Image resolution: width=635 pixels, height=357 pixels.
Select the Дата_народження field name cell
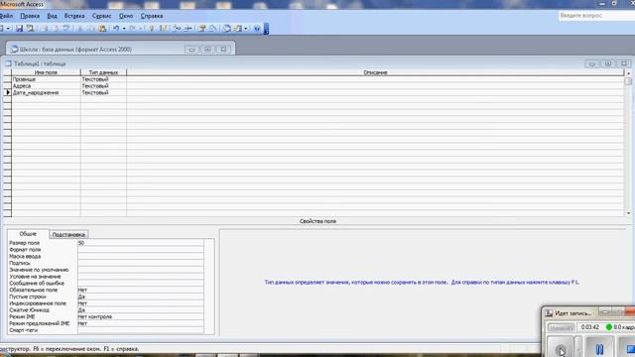coord(47,92)
